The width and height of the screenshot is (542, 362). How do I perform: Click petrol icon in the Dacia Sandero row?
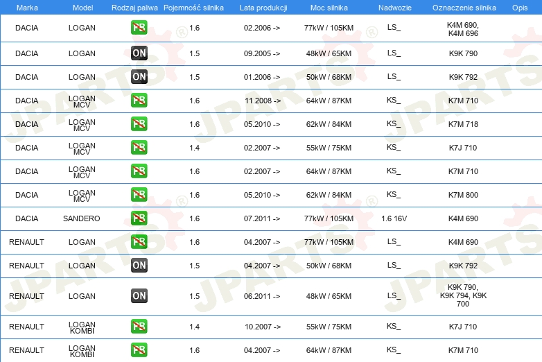point(139,218)
